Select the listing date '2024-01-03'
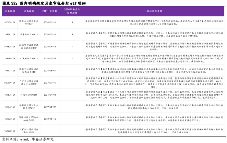The height and width of the screenshot is (143, 227). pos(50,95)
